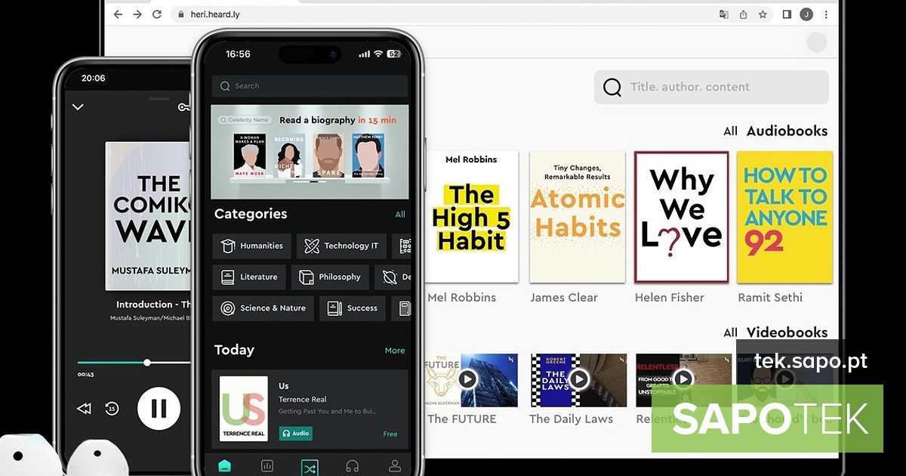Show All videobooks on the website
The height and width of the screenshot is (476, 906).
(x=730, y=332)
